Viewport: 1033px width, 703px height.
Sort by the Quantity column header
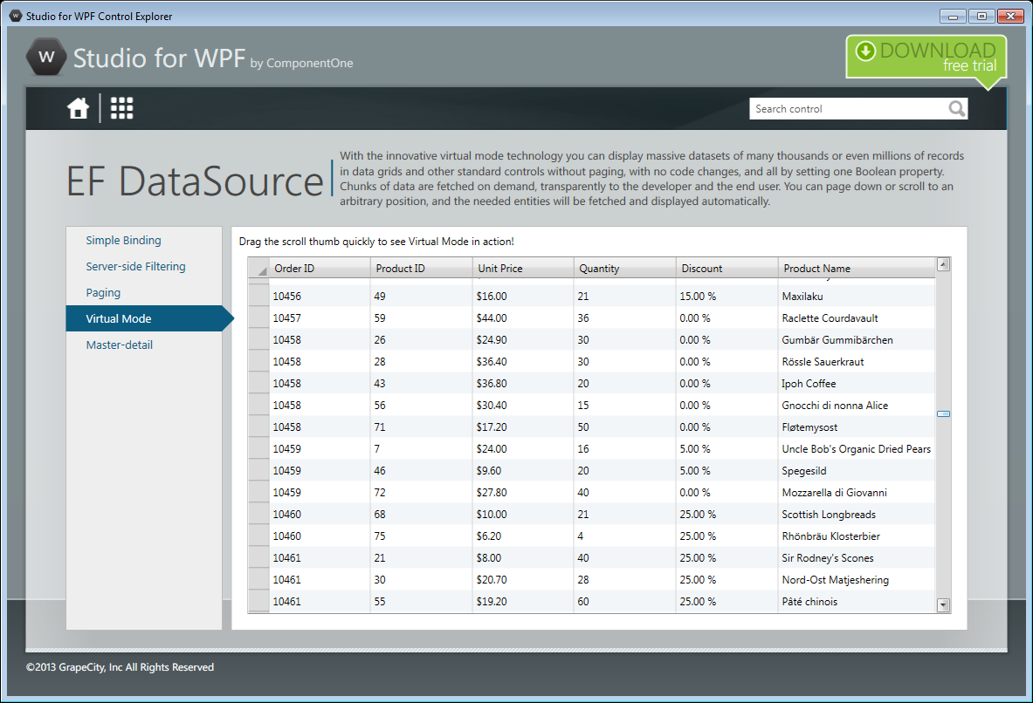coord(625,269)
